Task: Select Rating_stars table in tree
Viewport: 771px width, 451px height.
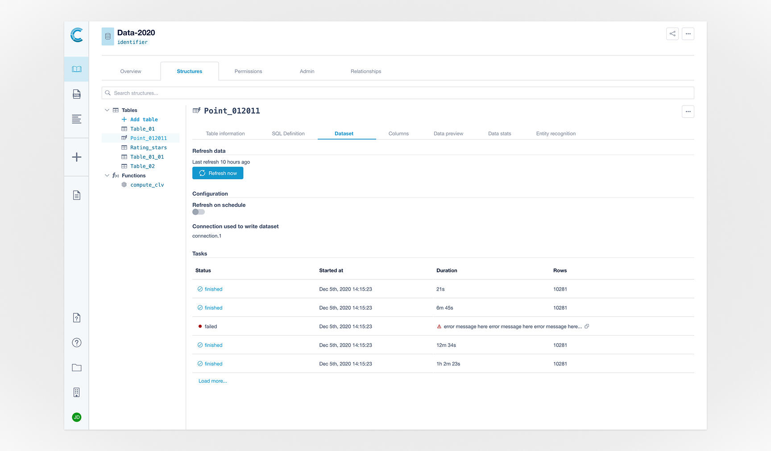Action: (x=148, y=148)
